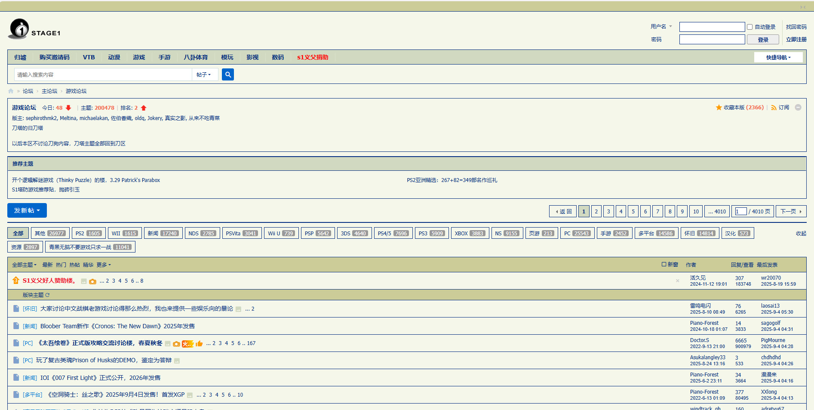Tick the 自动登录 checkbox
The image size is (814, 410).
[749, 27]
